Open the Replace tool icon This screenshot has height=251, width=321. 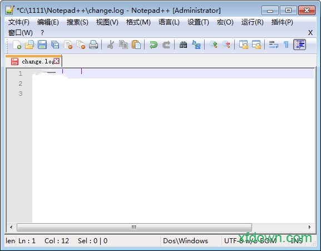[x=196, y=45]
